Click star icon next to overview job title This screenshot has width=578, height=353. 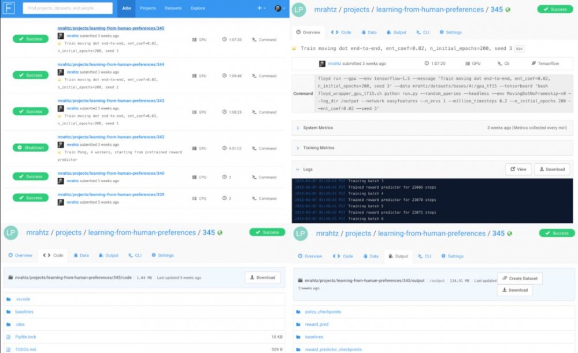(294, 49)
